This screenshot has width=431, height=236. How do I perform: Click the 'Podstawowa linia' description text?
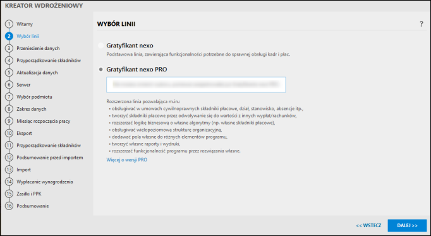(198, 54)
